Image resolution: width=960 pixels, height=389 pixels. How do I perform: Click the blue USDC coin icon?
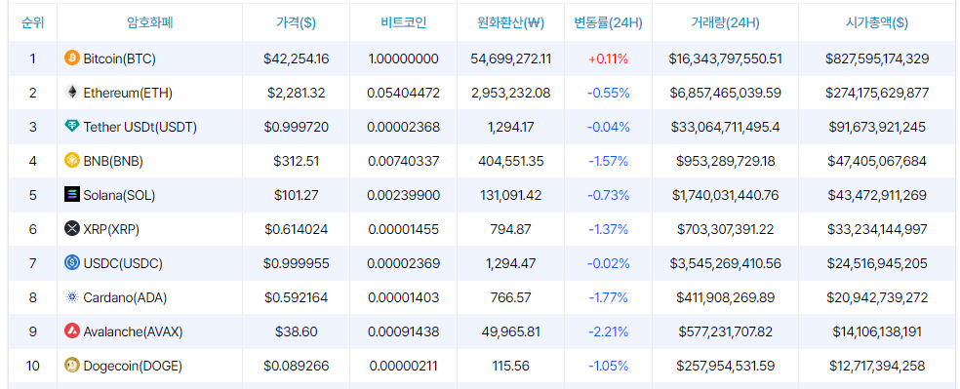(72, 263)
